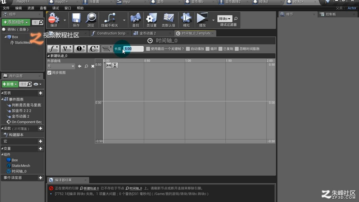Click the 浏览 browse icon
This screenshot has width=359, height=202.
tap(91, 20)
